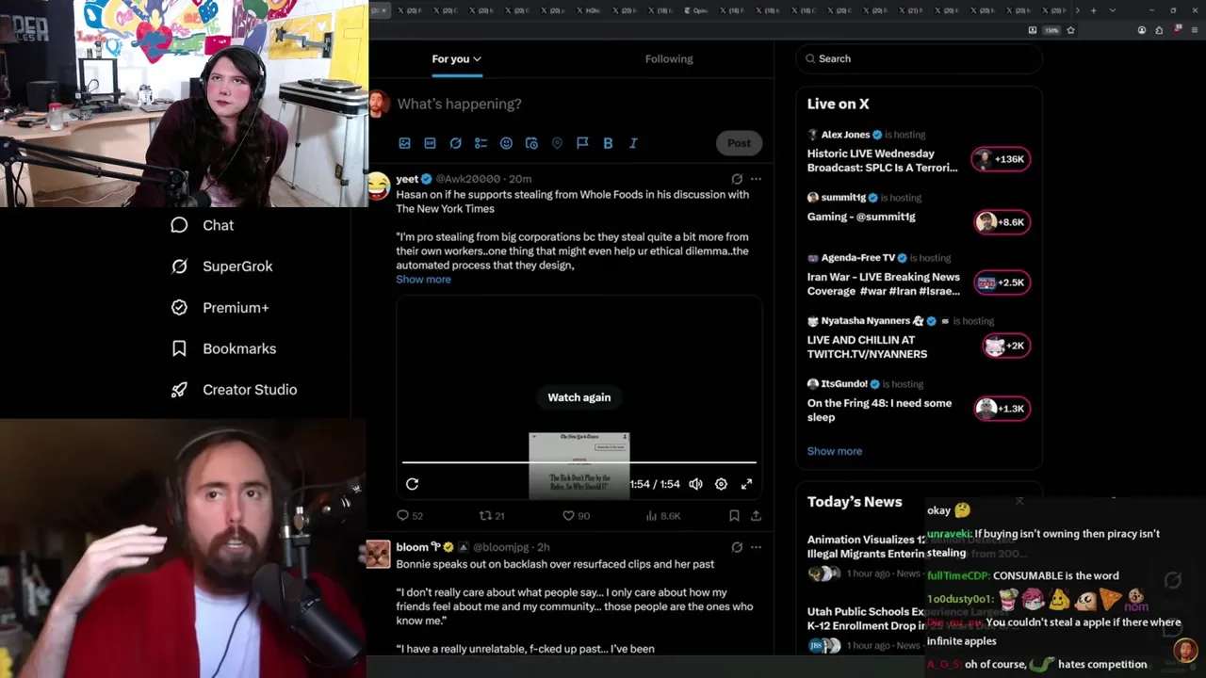Open Grok actions on yeet's post
The image size is (1206, 678).
tap(737, 179)
